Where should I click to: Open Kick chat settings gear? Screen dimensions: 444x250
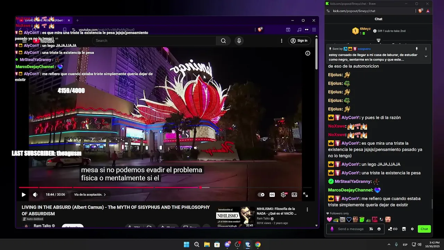pos(412,229)
